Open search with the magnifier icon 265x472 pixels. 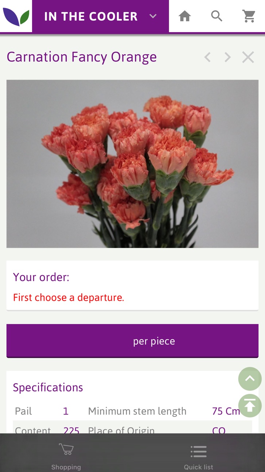point(217,16)
